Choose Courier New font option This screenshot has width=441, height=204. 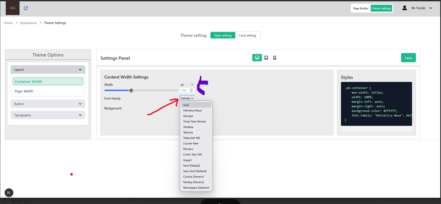(x=196, y=143)
